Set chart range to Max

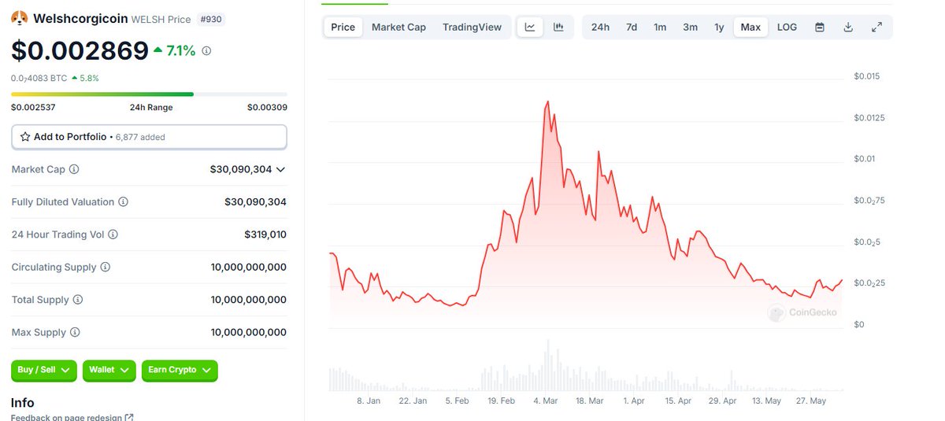tap(750, 28)
